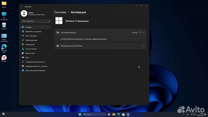Show hidden system tray icons
Screen dimensions: 208x117
184,114
